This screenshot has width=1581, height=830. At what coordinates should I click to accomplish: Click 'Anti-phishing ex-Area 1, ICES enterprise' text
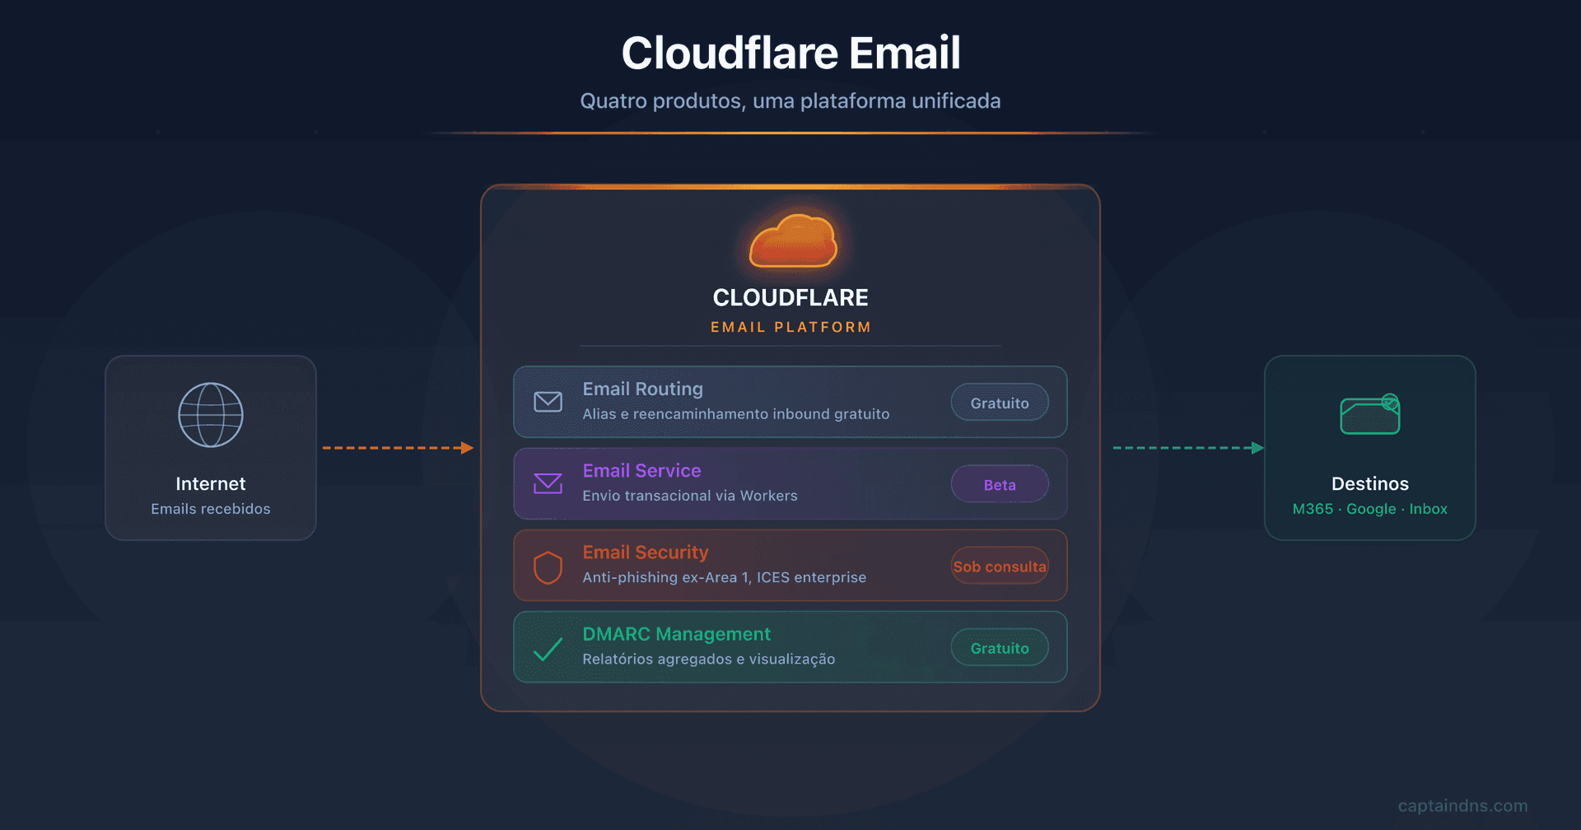click(x=725, y=577)
